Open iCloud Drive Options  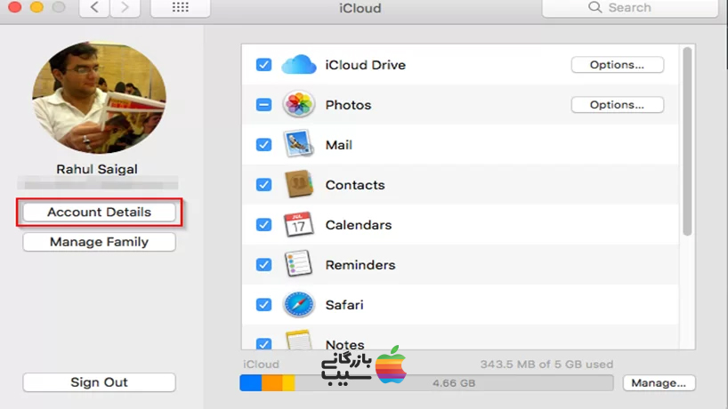[617, 64]
